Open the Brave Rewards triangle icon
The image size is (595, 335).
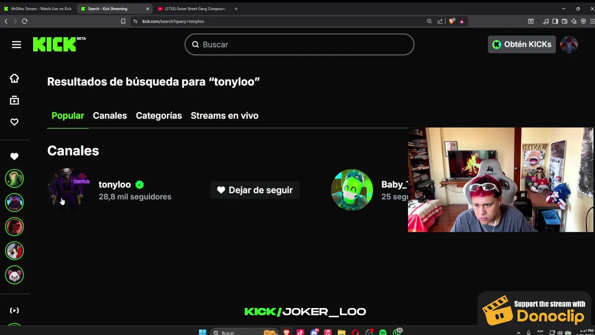[462, 21]
